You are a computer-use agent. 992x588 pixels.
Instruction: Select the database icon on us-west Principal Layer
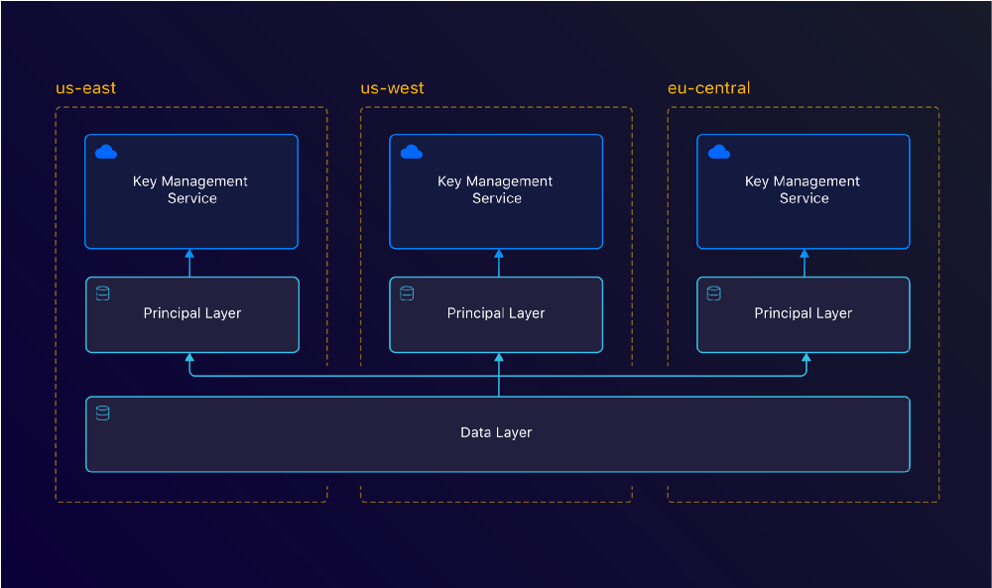click(406, 294)
